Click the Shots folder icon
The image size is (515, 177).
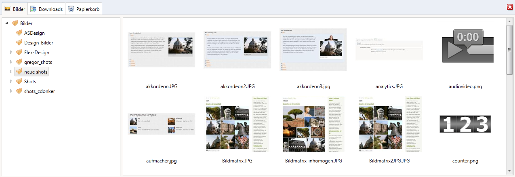pos(19,82)
